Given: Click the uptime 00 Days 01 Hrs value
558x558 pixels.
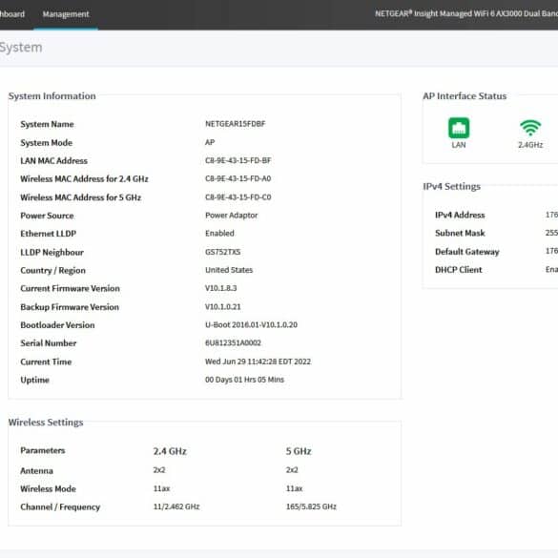Looking at the screenshot, I should 244,380.
